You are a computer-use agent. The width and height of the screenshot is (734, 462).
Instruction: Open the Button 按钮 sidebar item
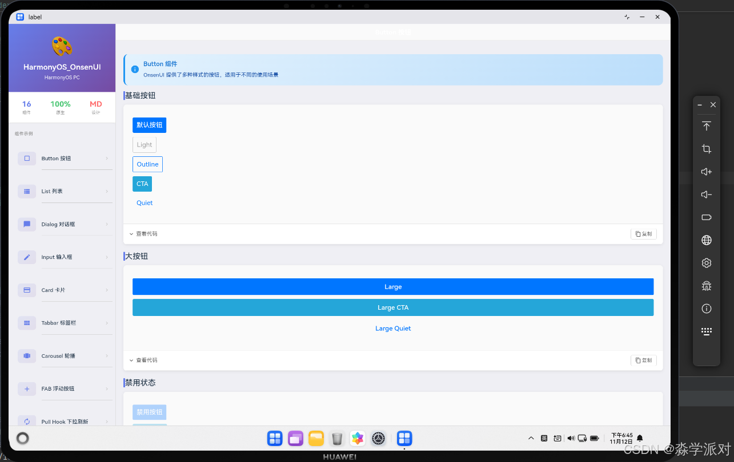tap(62, 159)
